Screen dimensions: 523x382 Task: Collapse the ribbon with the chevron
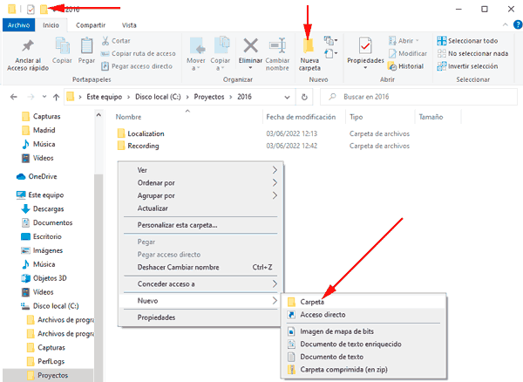pyautogui.click(x=505, y=24)
